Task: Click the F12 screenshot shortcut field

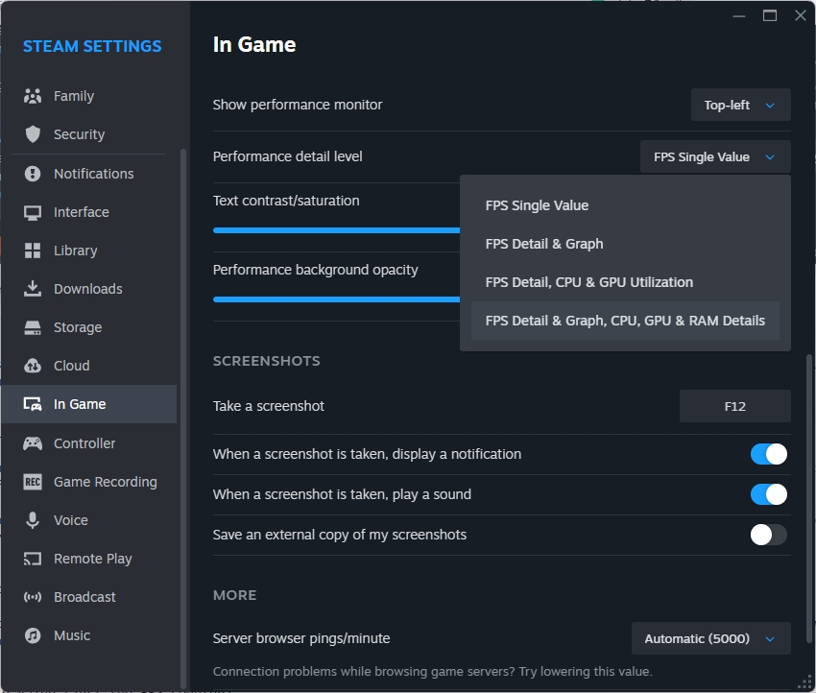Action: pyautogui.click(x=734, y=406)
